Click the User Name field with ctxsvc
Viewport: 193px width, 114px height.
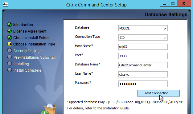click(x=143, y=74)
